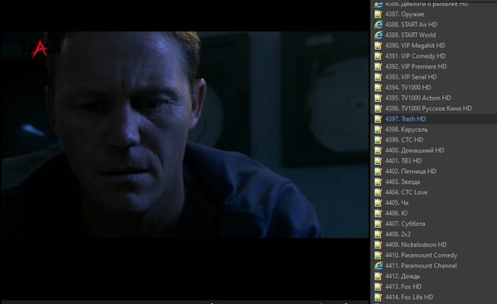The width and height of the screenshot is (497, 304).
Task: Click the notepad icon beside 4387. Оружие
Action: tap(378, 14)
